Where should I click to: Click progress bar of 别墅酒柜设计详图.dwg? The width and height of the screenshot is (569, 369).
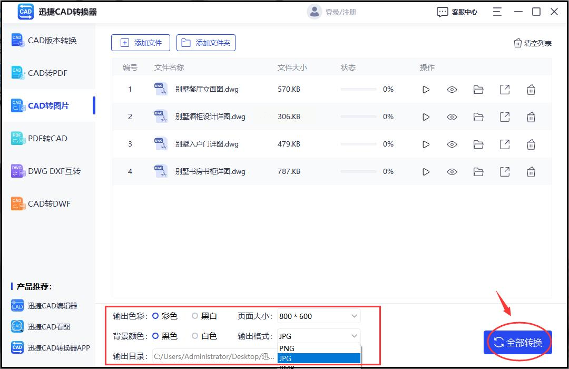tap(358, 116)
